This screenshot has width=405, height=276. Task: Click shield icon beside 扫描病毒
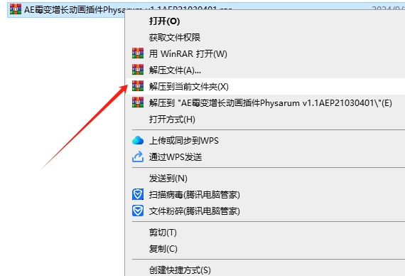tap(138, 194)
